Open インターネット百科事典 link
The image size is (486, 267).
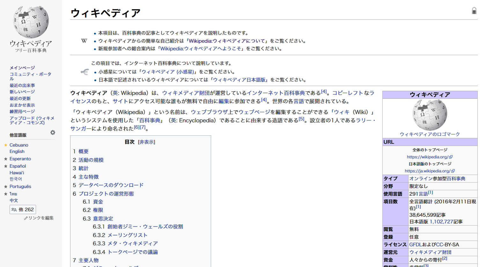[276, 93]
